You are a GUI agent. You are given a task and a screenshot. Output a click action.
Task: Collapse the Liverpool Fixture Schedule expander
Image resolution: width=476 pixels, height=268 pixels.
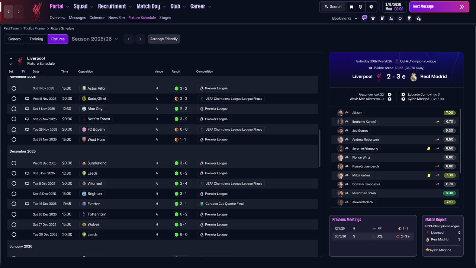coord(11,59)
